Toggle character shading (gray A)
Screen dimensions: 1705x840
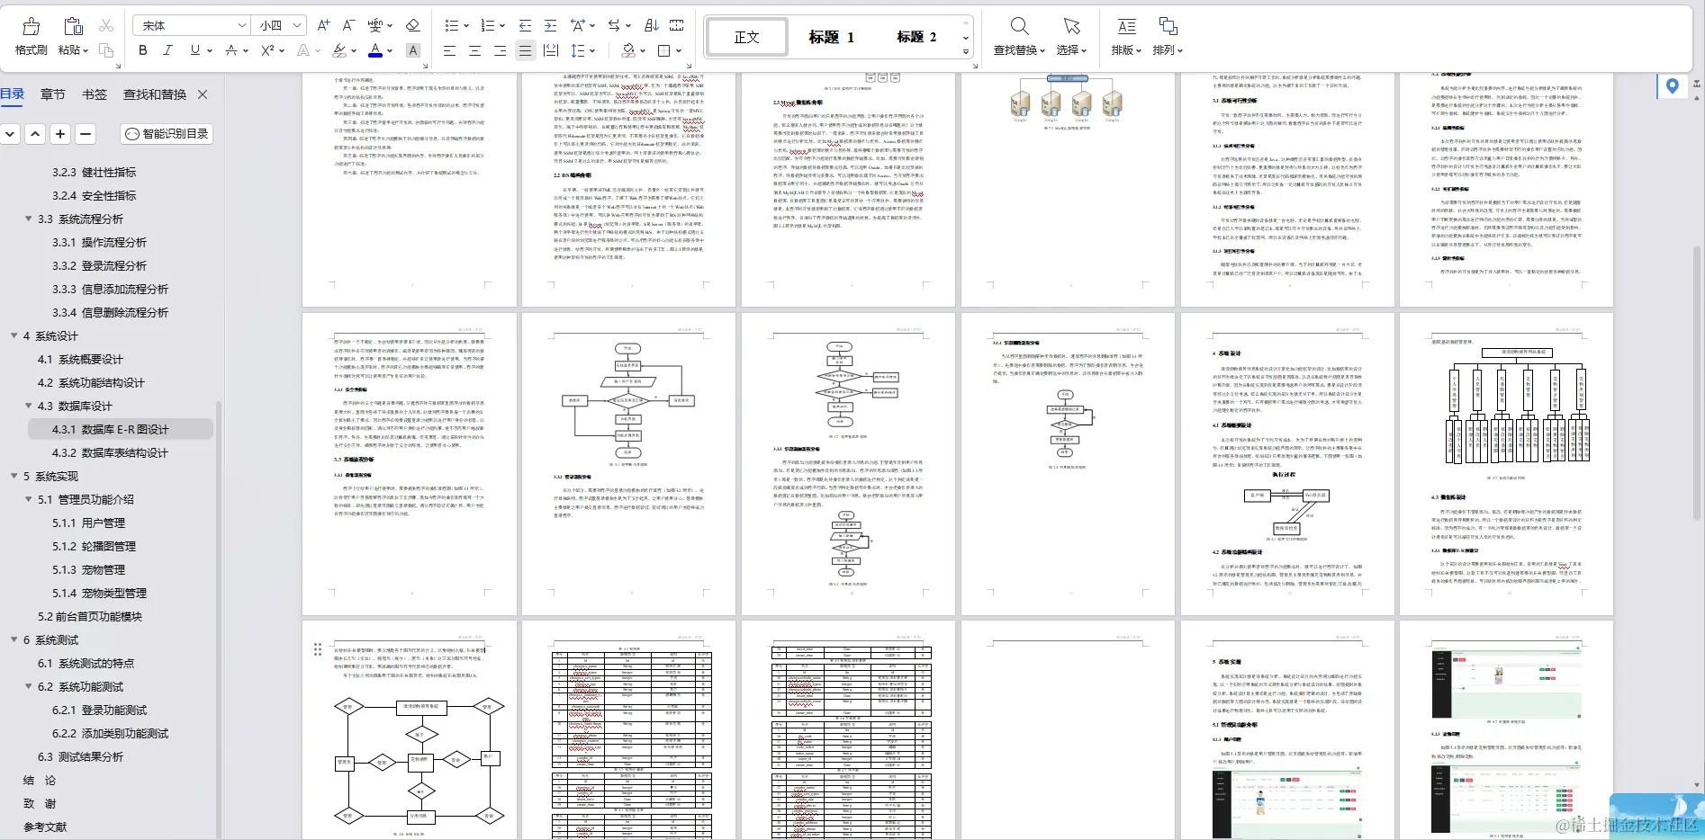coord(412,50)
